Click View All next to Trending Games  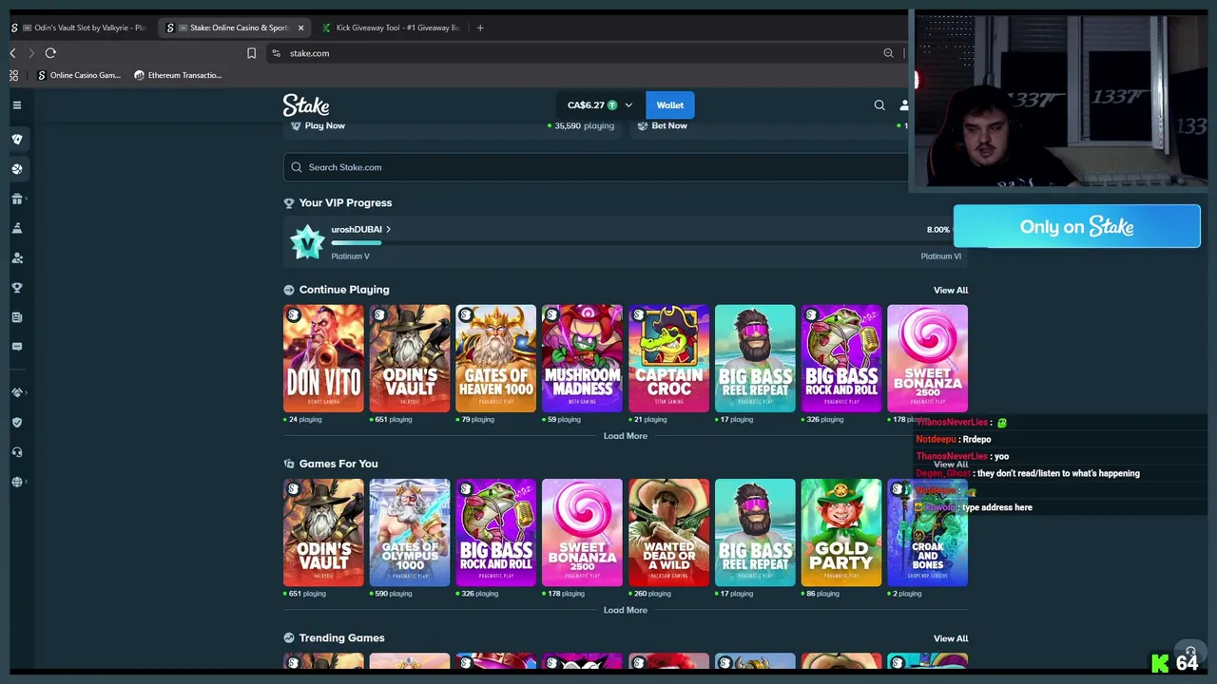click(950, 638)
